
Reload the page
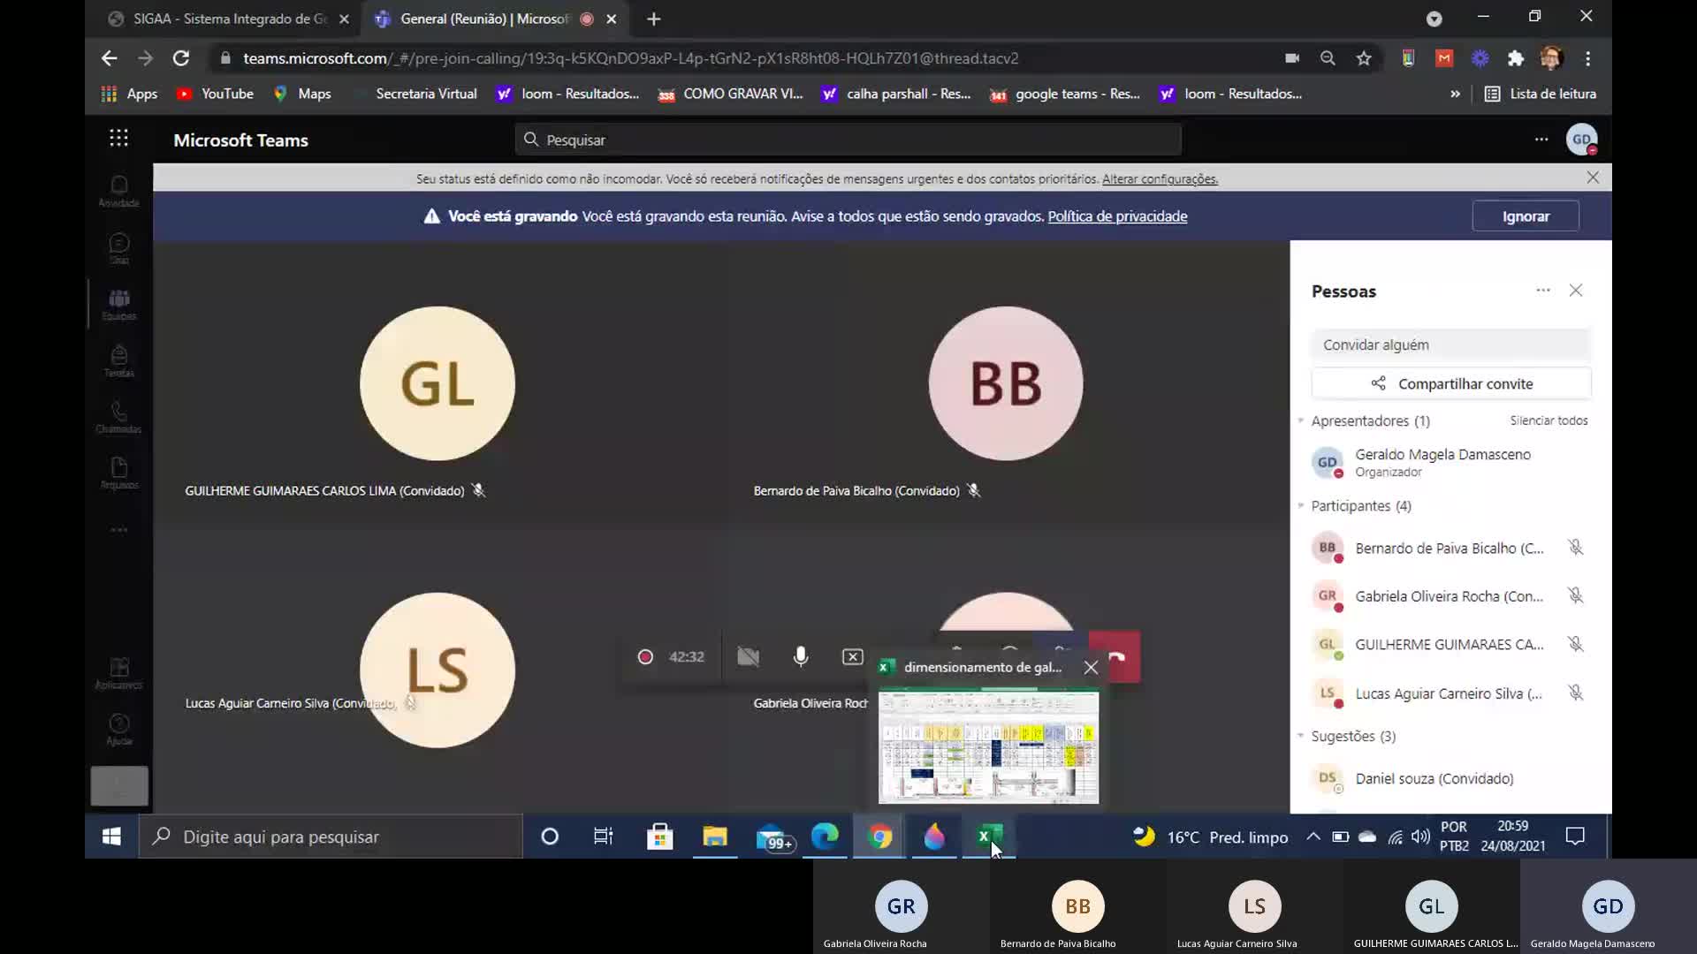pos(181,58)
